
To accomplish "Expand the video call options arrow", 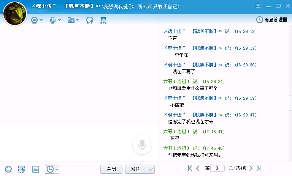I will (41, 20).
